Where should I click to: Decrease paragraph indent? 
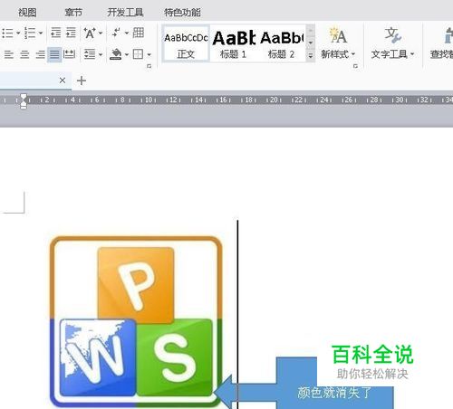click(55, 33)
